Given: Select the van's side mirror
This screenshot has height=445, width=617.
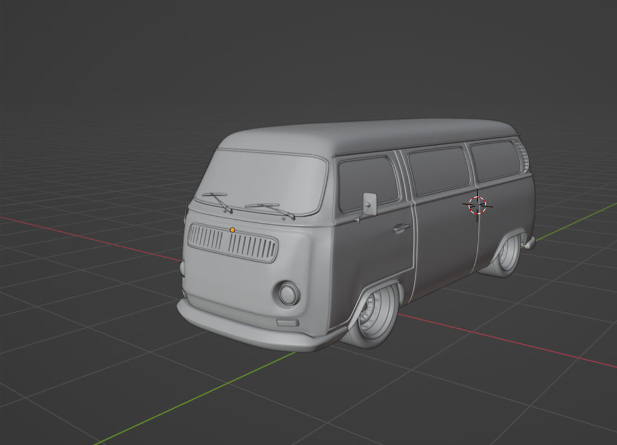Looking at the screenshot, I should [369, 204].
